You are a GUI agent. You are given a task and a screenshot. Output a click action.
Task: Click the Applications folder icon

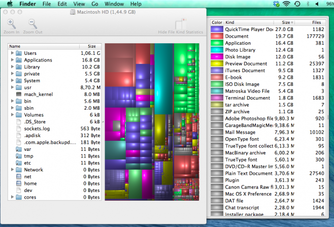pos(19,60)
